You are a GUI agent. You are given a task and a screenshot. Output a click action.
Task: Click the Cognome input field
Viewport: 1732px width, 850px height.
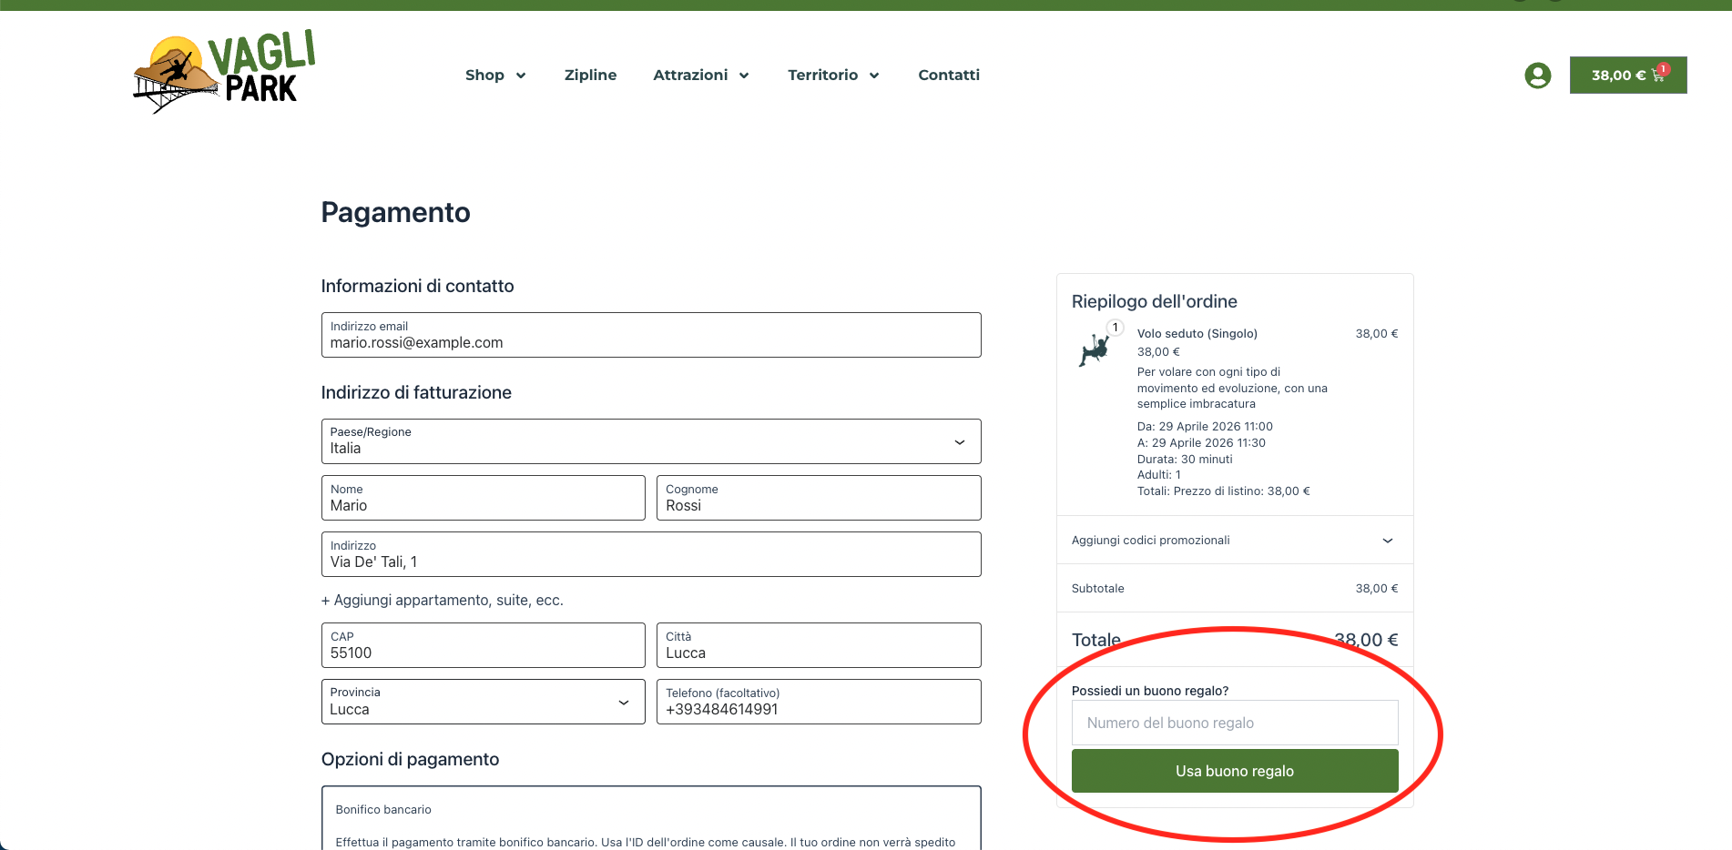pyautogui.click(x=819, y=498)
